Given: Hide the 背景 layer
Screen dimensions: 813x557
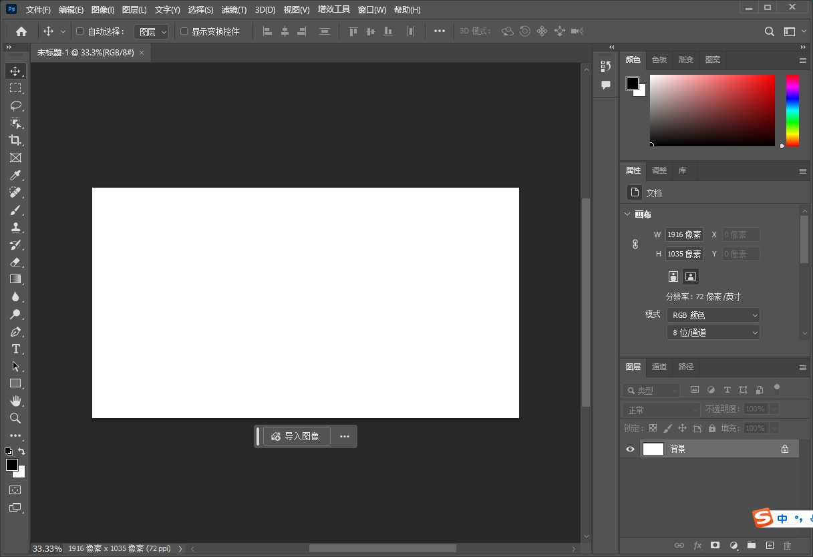Looking at the screenshot, I should [x=629, y=449].
